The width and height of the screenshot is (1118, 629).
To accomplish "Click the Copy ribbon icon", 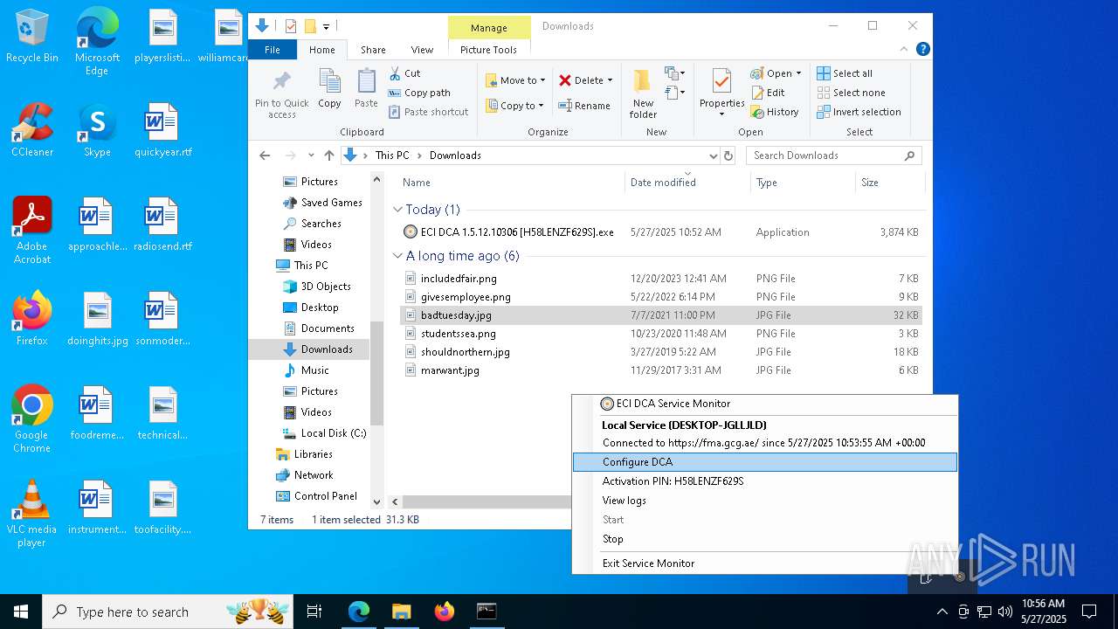I will [329, 88].
